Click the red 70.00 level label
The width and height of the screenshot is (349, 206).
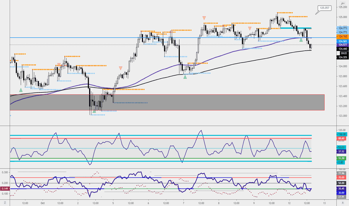342,178
